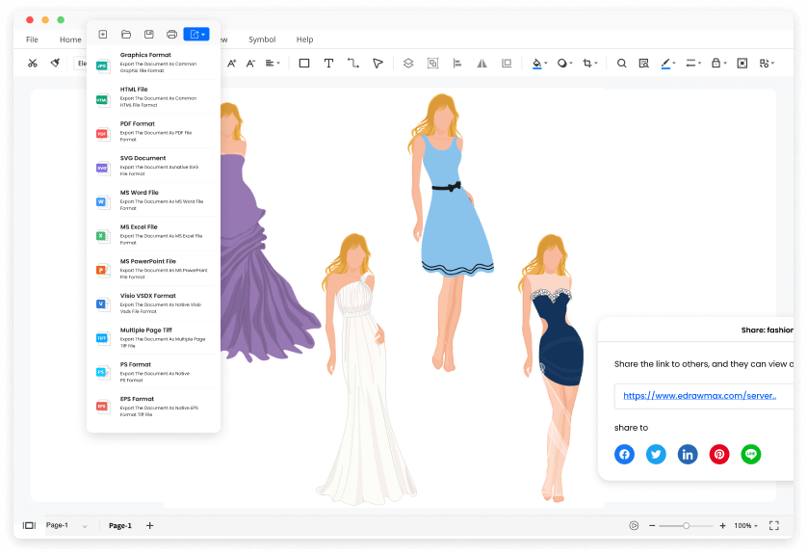Open the Help menu
Viewport: 807px width, 555px height.
point(304,40)
